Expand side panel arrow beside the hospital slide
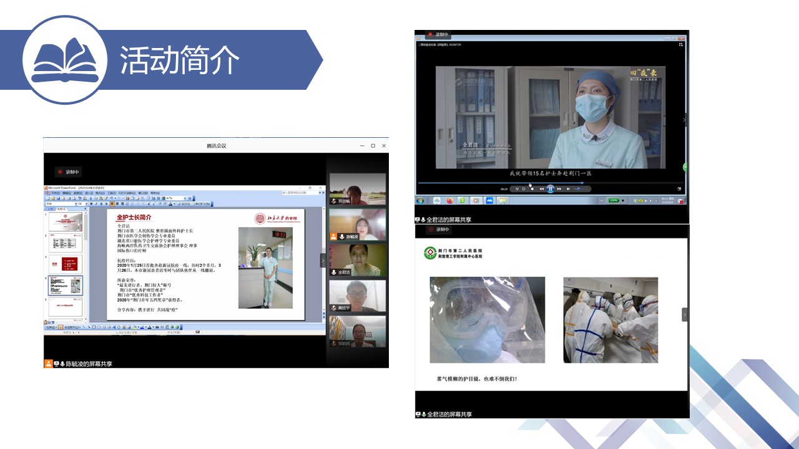 pos(685,315)
